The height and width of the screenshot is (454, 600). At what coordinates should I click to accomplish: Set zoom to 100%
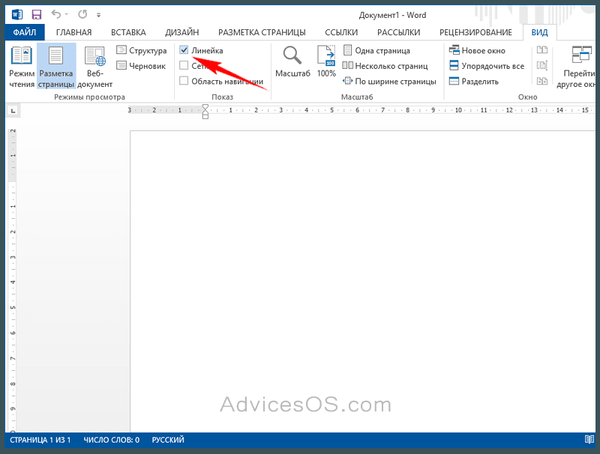point(326,61)
